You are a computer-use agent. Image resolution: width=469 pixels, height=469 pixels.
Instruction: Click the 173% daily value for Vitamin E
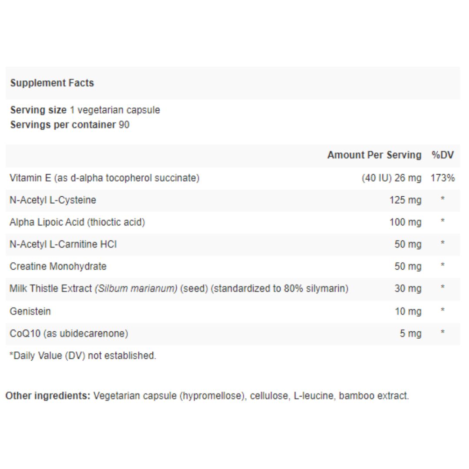point(443,178)
